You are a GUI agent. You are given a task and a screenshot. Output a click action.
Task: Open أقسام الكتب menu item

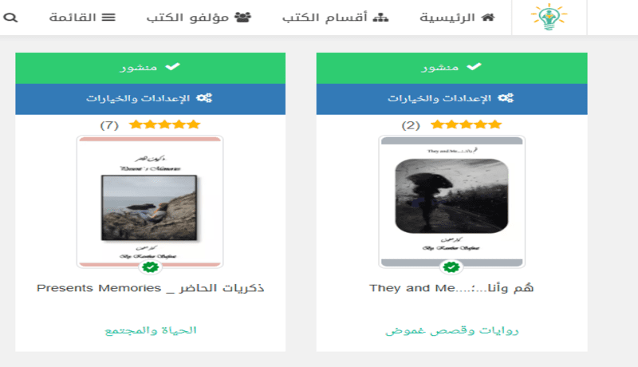tap(335, 18)
